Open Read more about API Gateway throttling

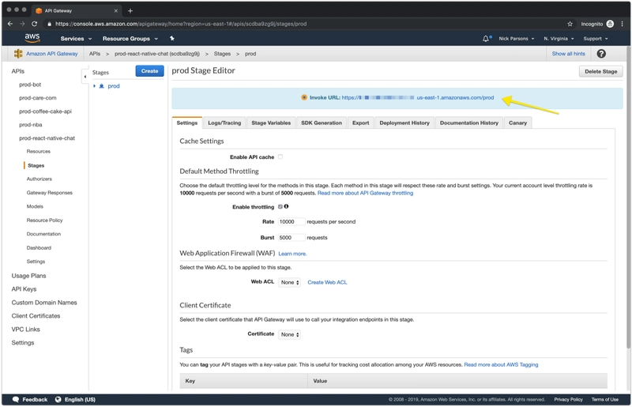click(365, 193)
